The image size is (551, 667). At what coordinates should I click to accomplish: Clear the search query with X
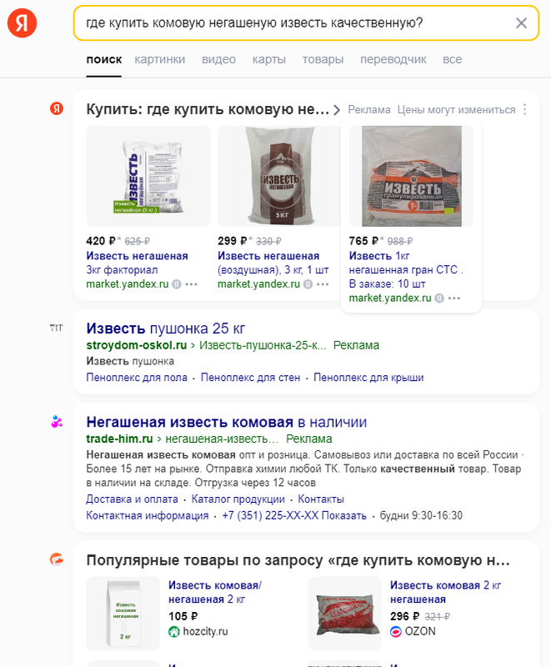(521, 23)
